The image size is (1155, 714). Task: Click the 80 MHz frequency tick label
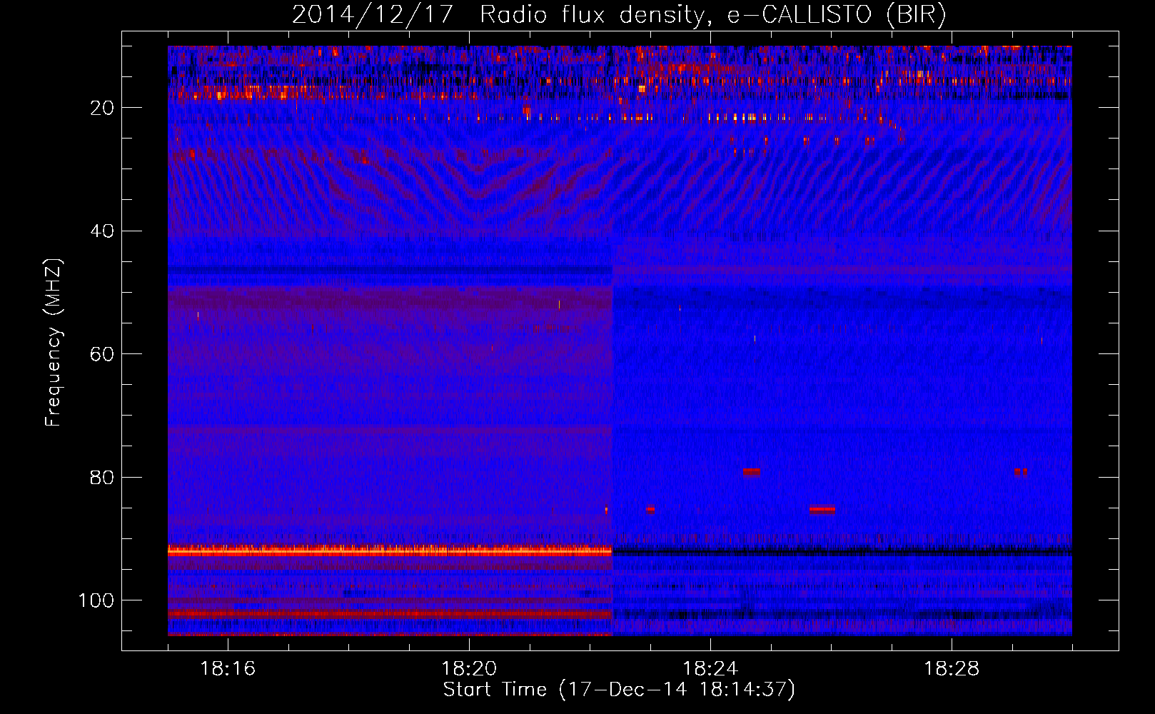102,478
